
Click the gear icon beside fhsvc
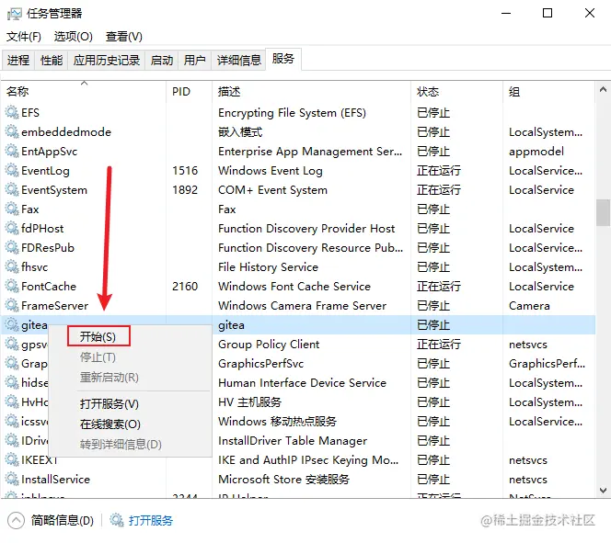coord(12,267)
